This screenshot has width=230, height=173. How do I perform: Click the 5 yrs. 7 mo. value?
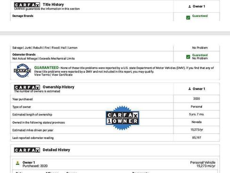pyautogui.click(x=197, y=114)
